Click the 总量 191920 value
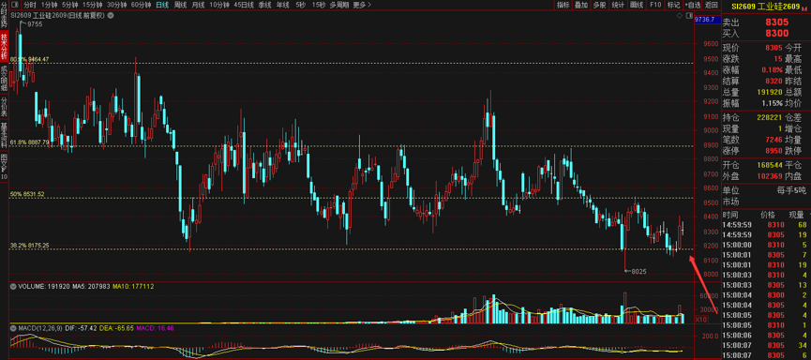The height and width of the screenshot is (360, 811). pyautogui.click(x=770, y=92)
